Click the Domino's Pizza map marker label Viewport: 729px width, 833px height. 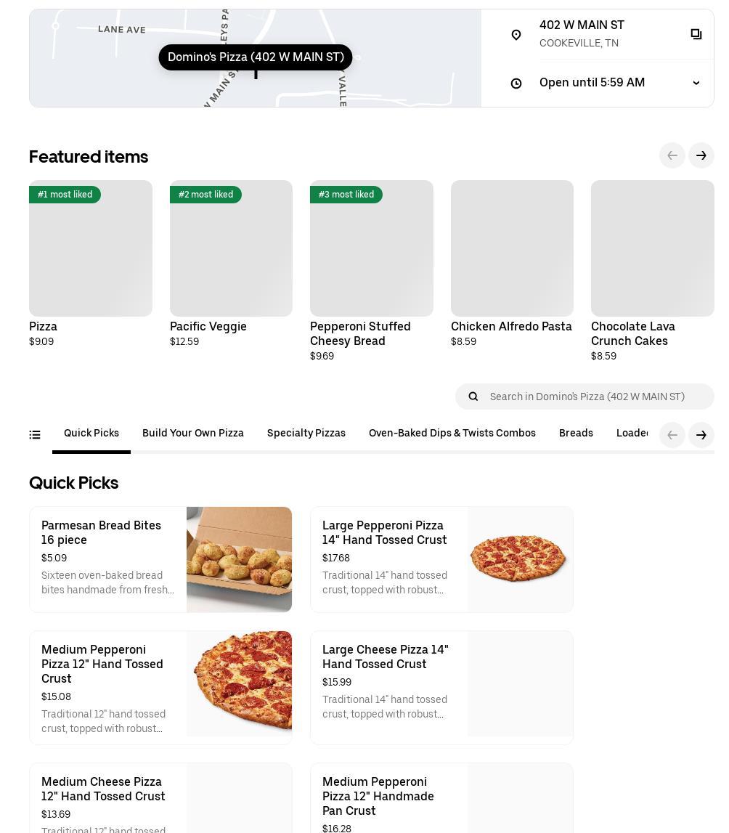point(256,57)
